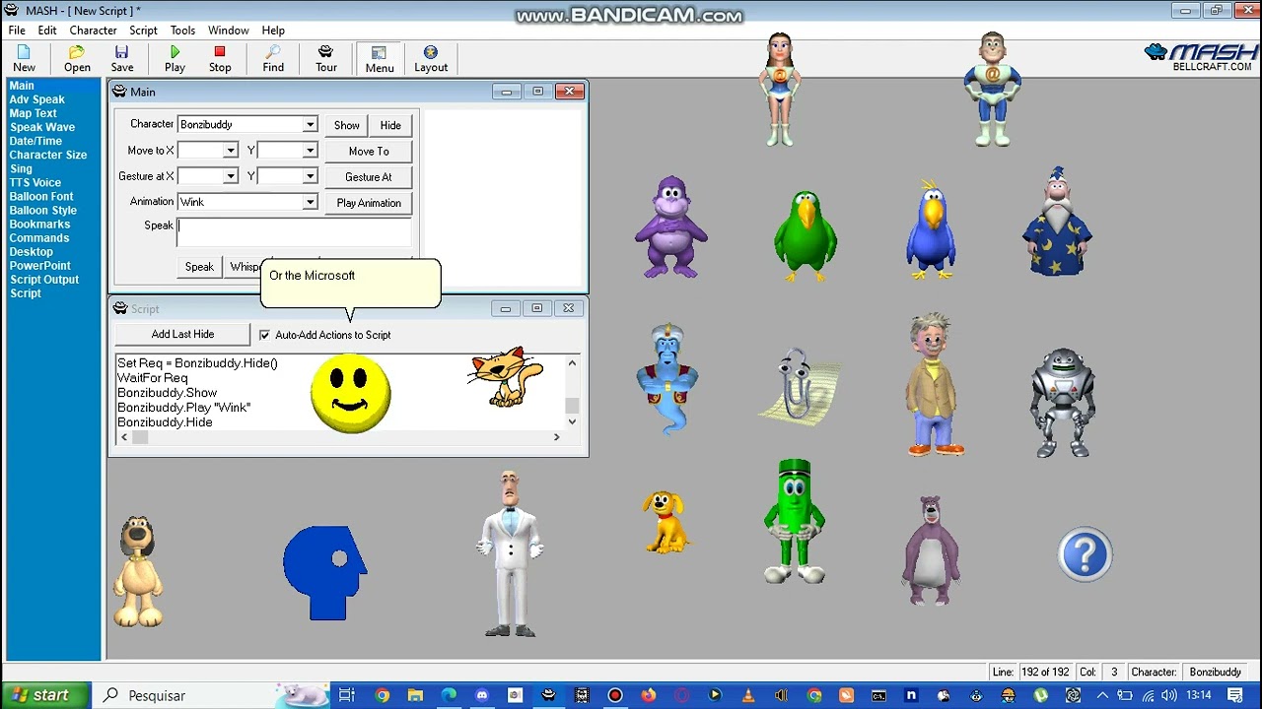Click the blue head silhouette character
This screenshot has width=1262, height=709.
325,573
